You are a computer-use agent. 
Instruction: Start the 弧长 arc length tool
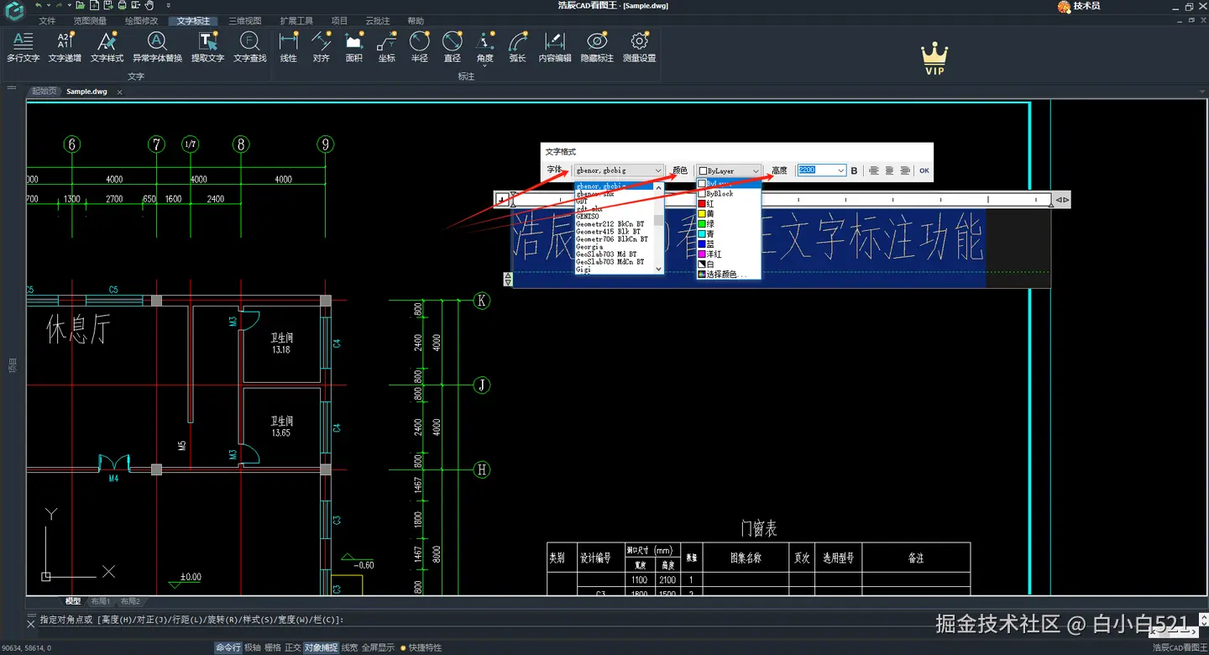coord(518,47)
